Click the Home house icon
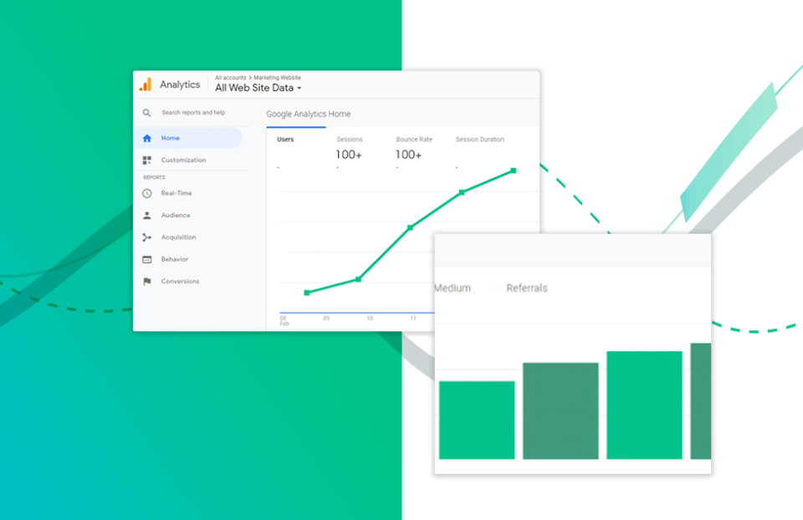803x520 pixels. tap(147, 138)
